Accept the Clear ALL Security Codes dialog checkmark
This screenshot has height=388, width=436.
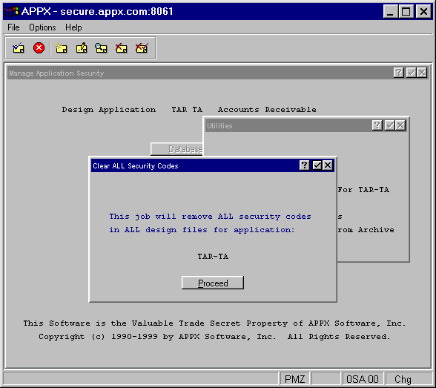pos(317,165)
